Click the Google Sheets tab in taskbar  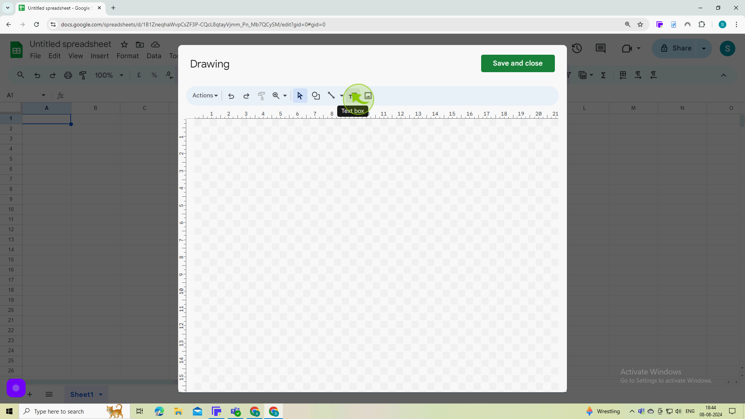[274, 411]
